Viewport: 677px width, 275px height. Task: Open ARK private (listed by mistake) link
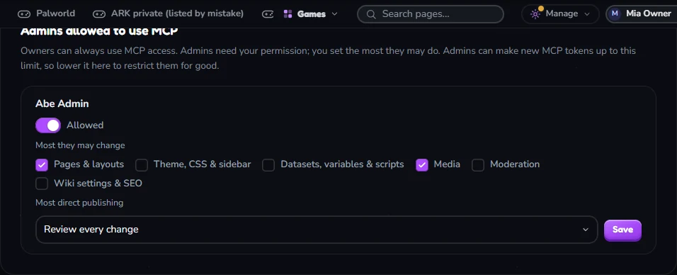(x=168, y=14)
